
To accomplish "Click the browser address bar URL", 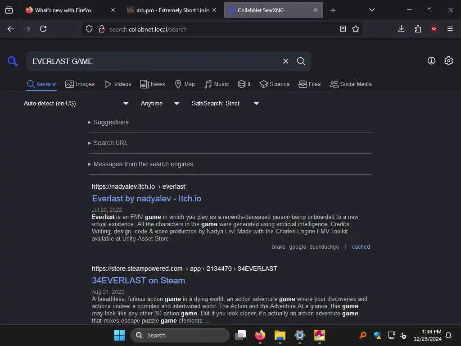I will coord(148,29).
